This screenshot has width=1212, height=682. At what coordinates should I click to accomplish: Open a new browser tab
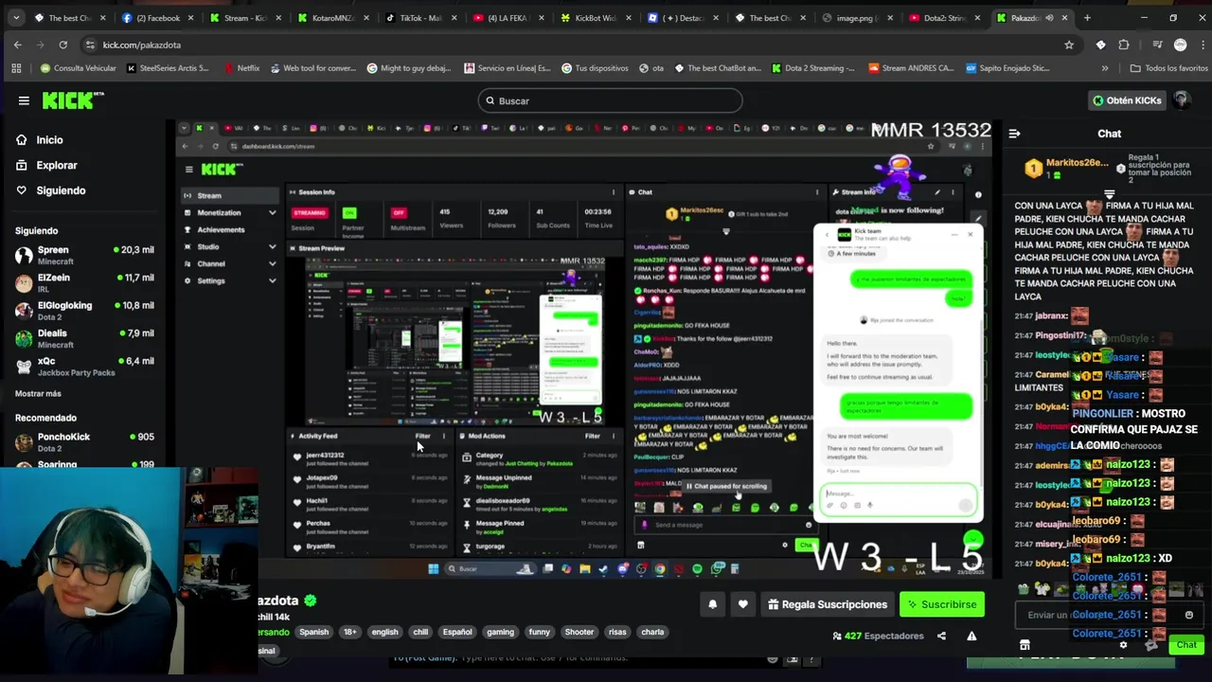[x=1087, y=18]
